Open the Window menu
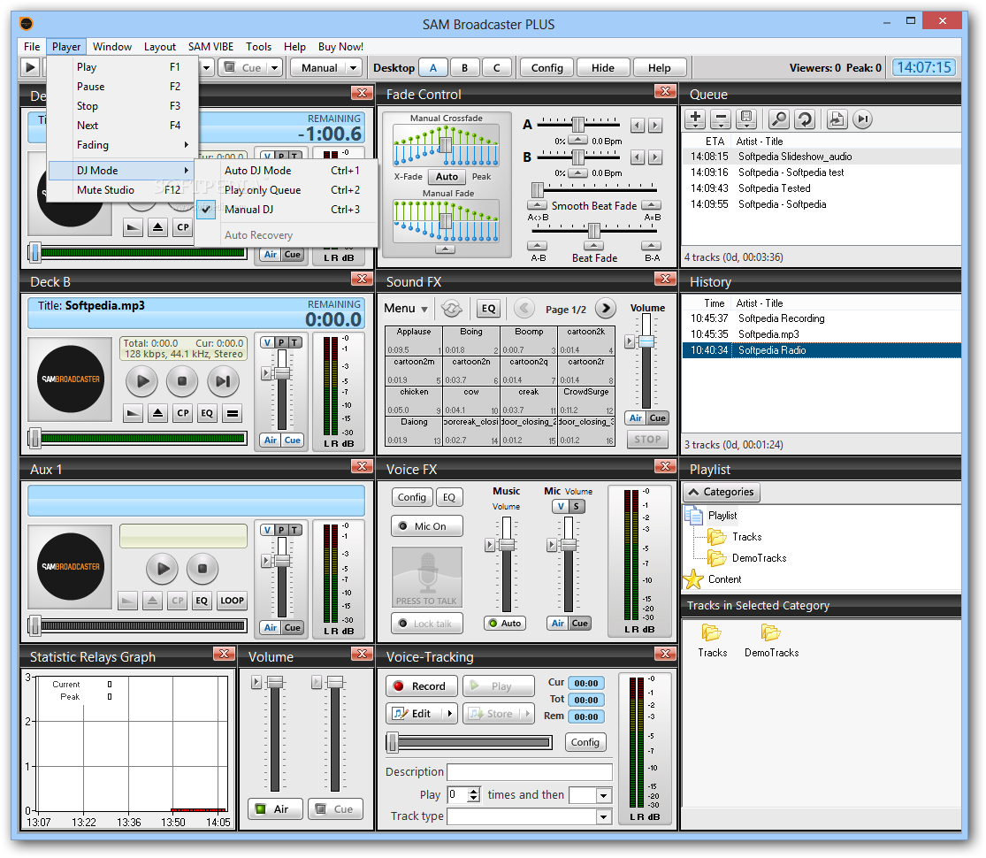986x858 pixels. [x=112, y=47]
